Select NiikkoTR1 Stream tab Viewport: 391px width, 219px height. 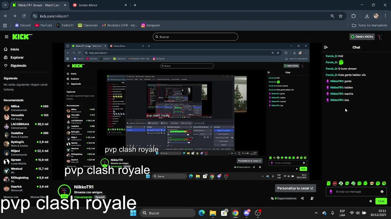[x=39, y=5]
